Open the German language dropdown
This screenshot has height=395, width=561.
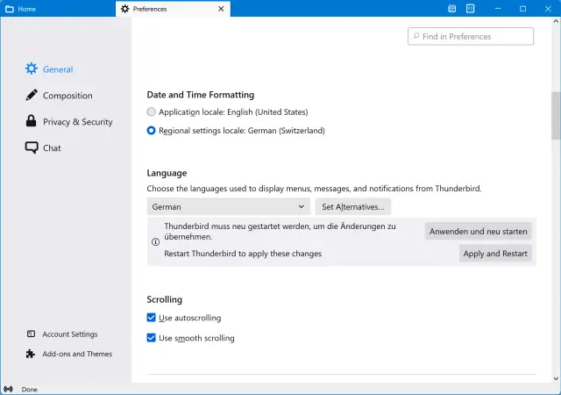point(228,207)
